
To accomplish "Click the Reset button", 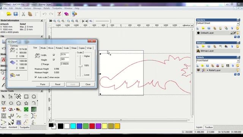I will click(58, 84).
